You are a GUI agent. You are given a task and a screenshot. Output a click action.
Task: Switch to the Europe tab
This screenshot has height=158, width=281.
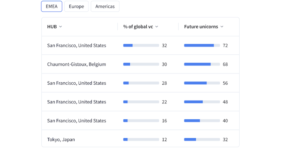pyautogui.click(x=76, y=6)
